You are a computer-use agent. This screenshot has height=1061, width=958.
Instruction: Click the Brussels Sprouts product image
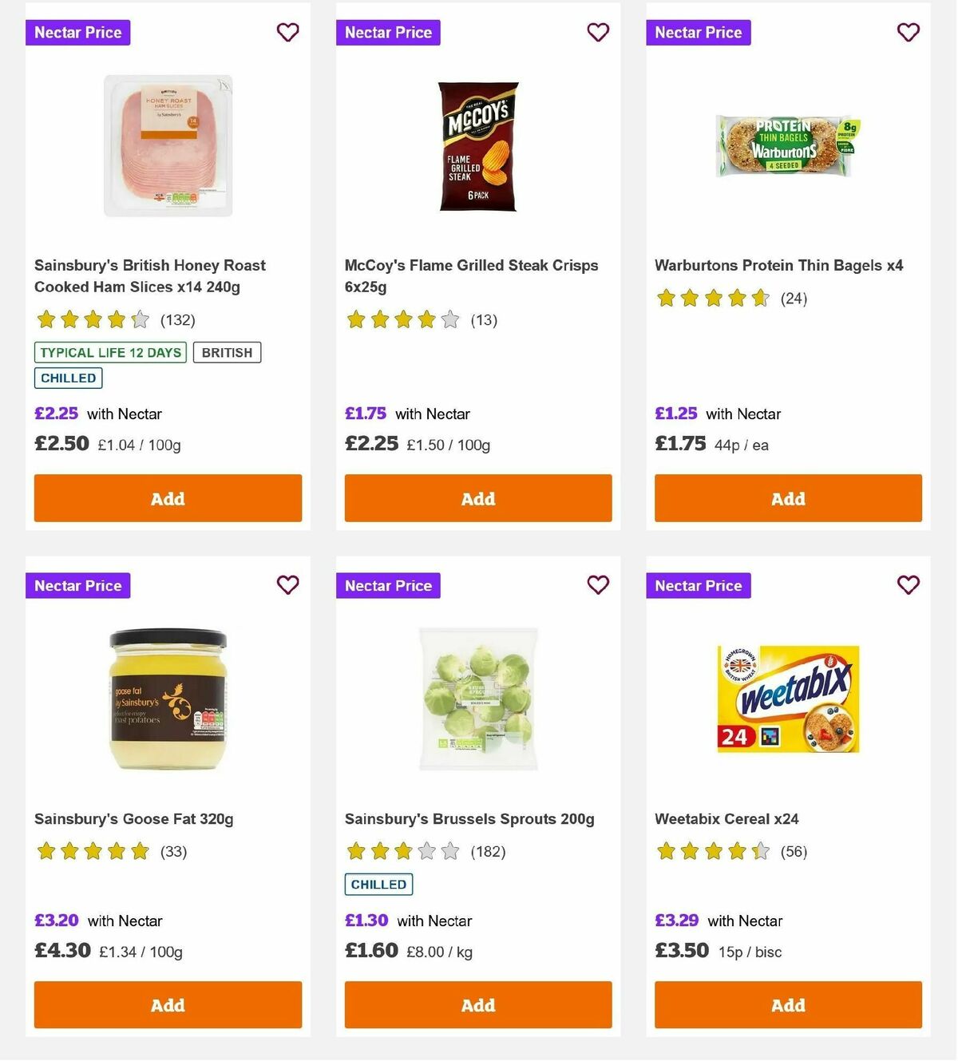coord(477,697)
